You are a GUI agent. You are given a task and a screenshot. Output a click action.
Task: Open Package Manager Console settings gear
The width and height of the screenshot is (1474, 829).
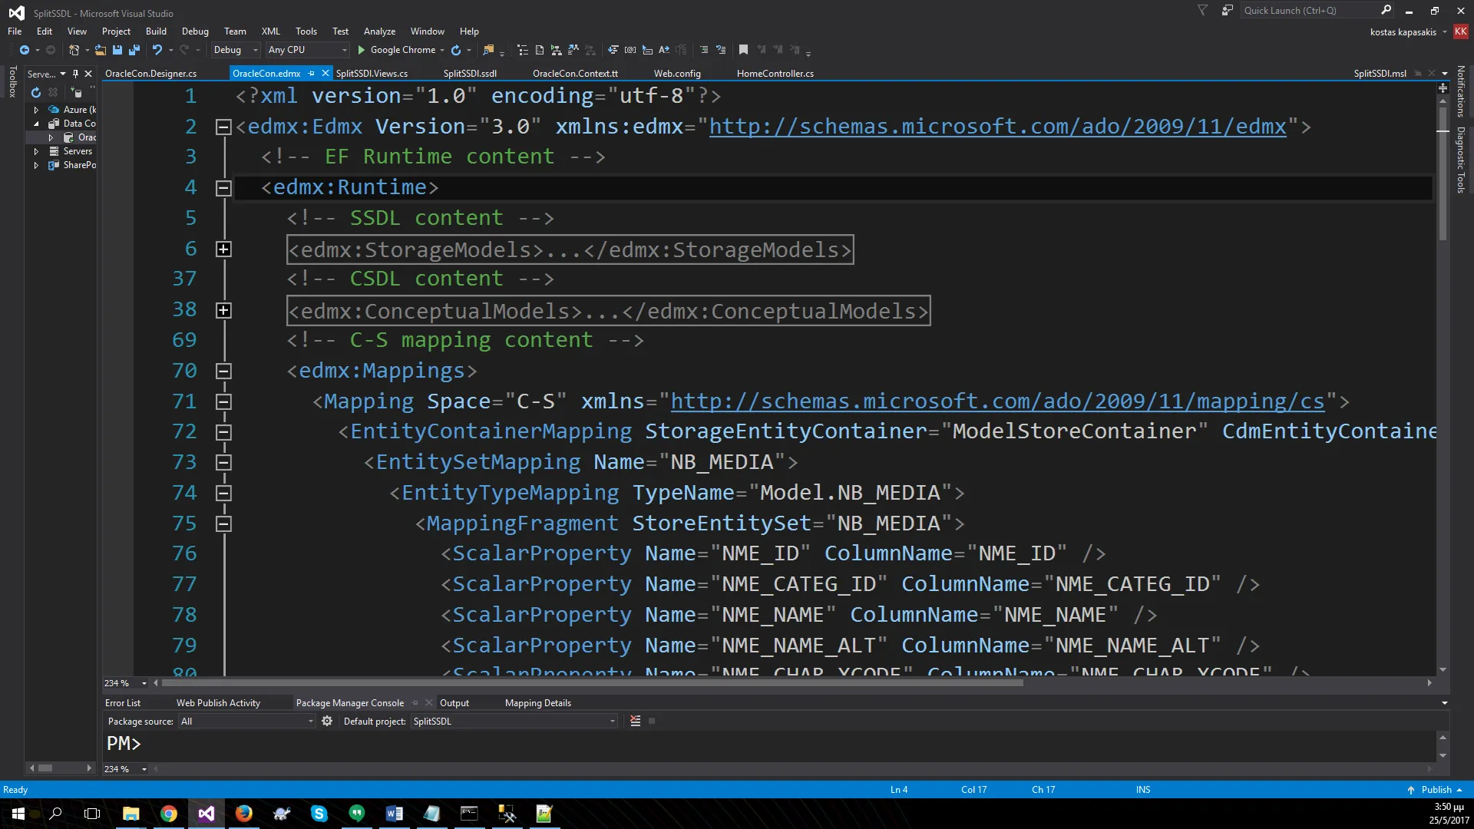tap(327, 721)
